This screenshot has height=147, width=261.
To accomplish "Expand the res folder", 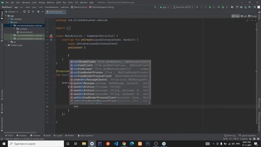I will tap(9, 42).
